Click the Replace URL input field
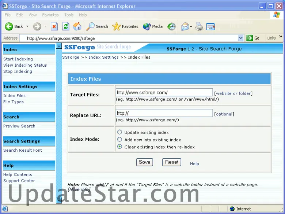 pos(164,113)
